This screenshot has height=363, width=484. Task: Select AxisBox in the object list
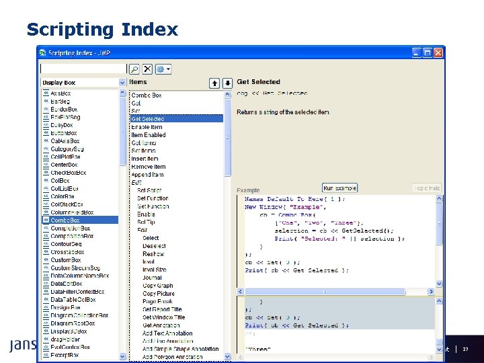click(x=61, y=93)
